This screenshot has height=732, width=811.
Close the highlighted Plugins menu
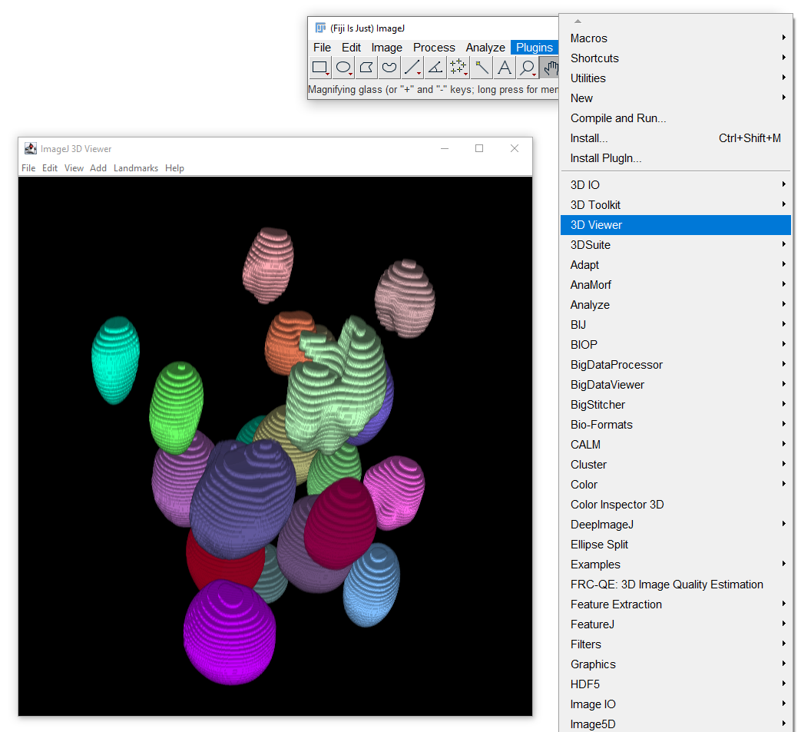click(x=535, y=48)
